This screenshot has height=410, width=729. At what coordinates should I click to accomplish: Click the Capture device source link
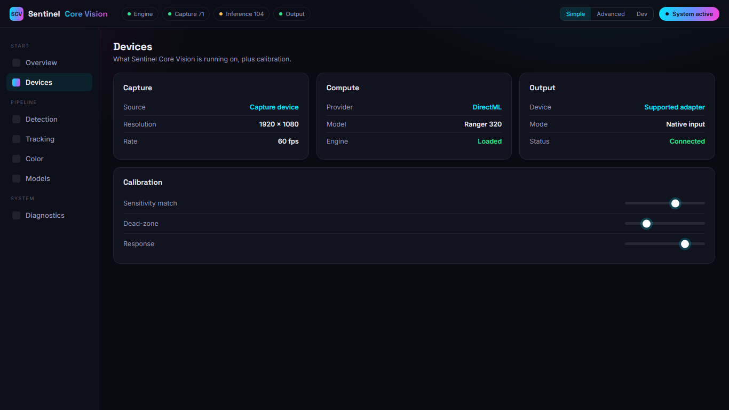tap(274, 107)
